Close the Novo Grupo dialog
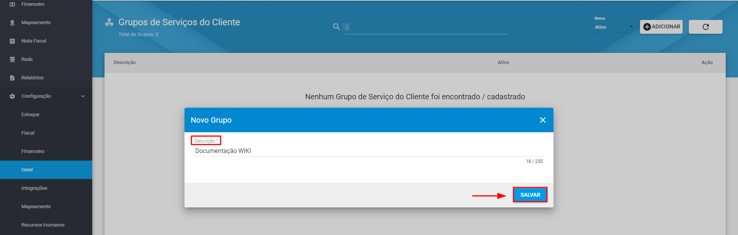This screenshot has height=235, width=738. [543, 120]
